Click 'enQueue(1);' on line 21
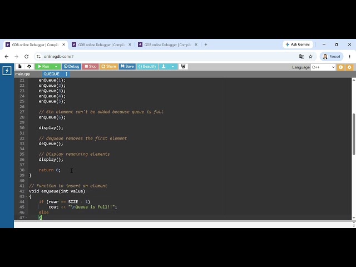The width and height of the screenshot is (356, 267). tap(52, 80)
